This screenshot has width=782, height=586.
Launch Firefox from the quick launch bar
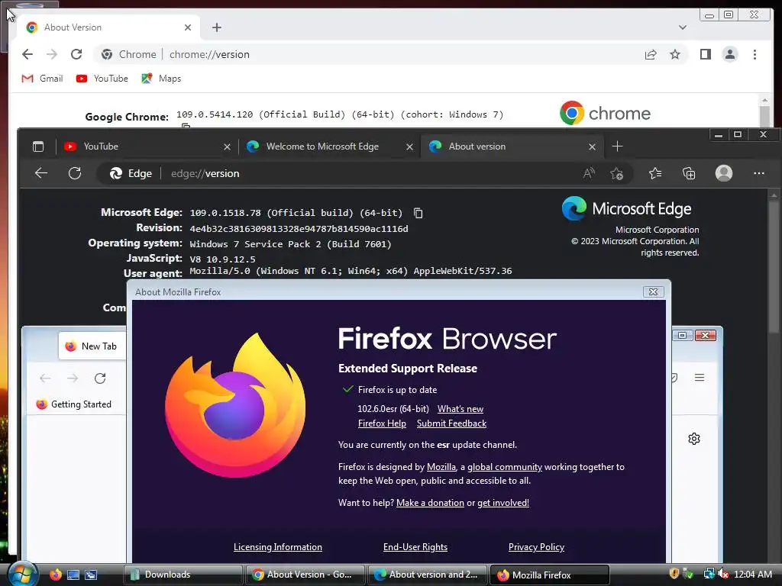pos(55,575)
